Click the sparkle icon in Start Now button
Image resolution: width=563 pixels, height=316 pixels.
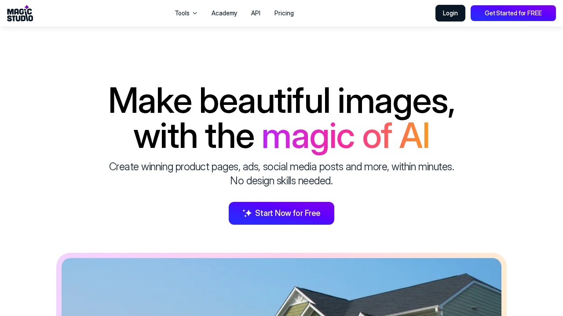247,213
